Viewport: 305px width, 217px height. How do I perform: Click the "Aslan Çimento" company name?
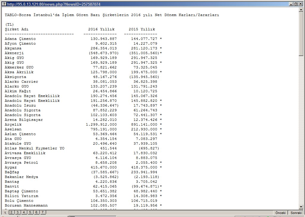20,134
